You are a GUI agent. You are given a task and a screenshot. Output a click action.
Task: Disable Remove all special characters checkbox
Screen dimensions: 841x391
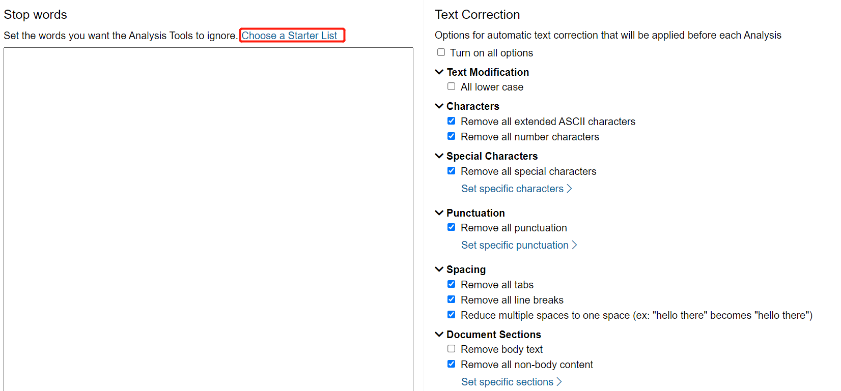tap(452, 171)
